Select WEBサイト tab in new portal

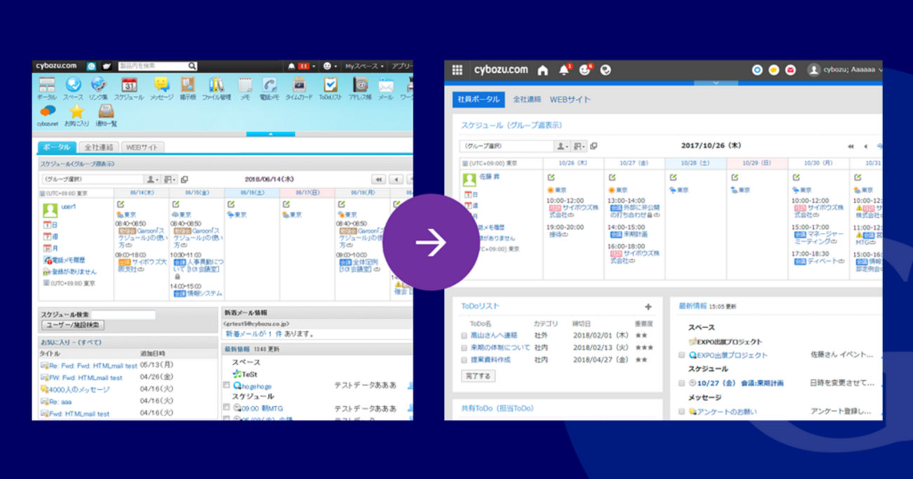[x=570, y=100]
